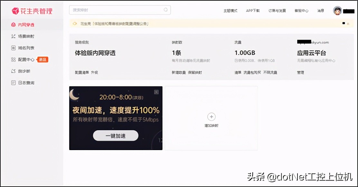The width and height of the screenshot is (358, 187).
Task: Click the megaphone icon on the announcement bar
Action: 74,23
